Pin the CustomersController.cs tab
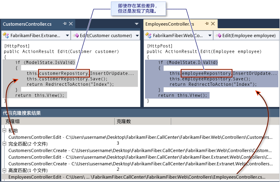280x182 pixels. (65, 24)
